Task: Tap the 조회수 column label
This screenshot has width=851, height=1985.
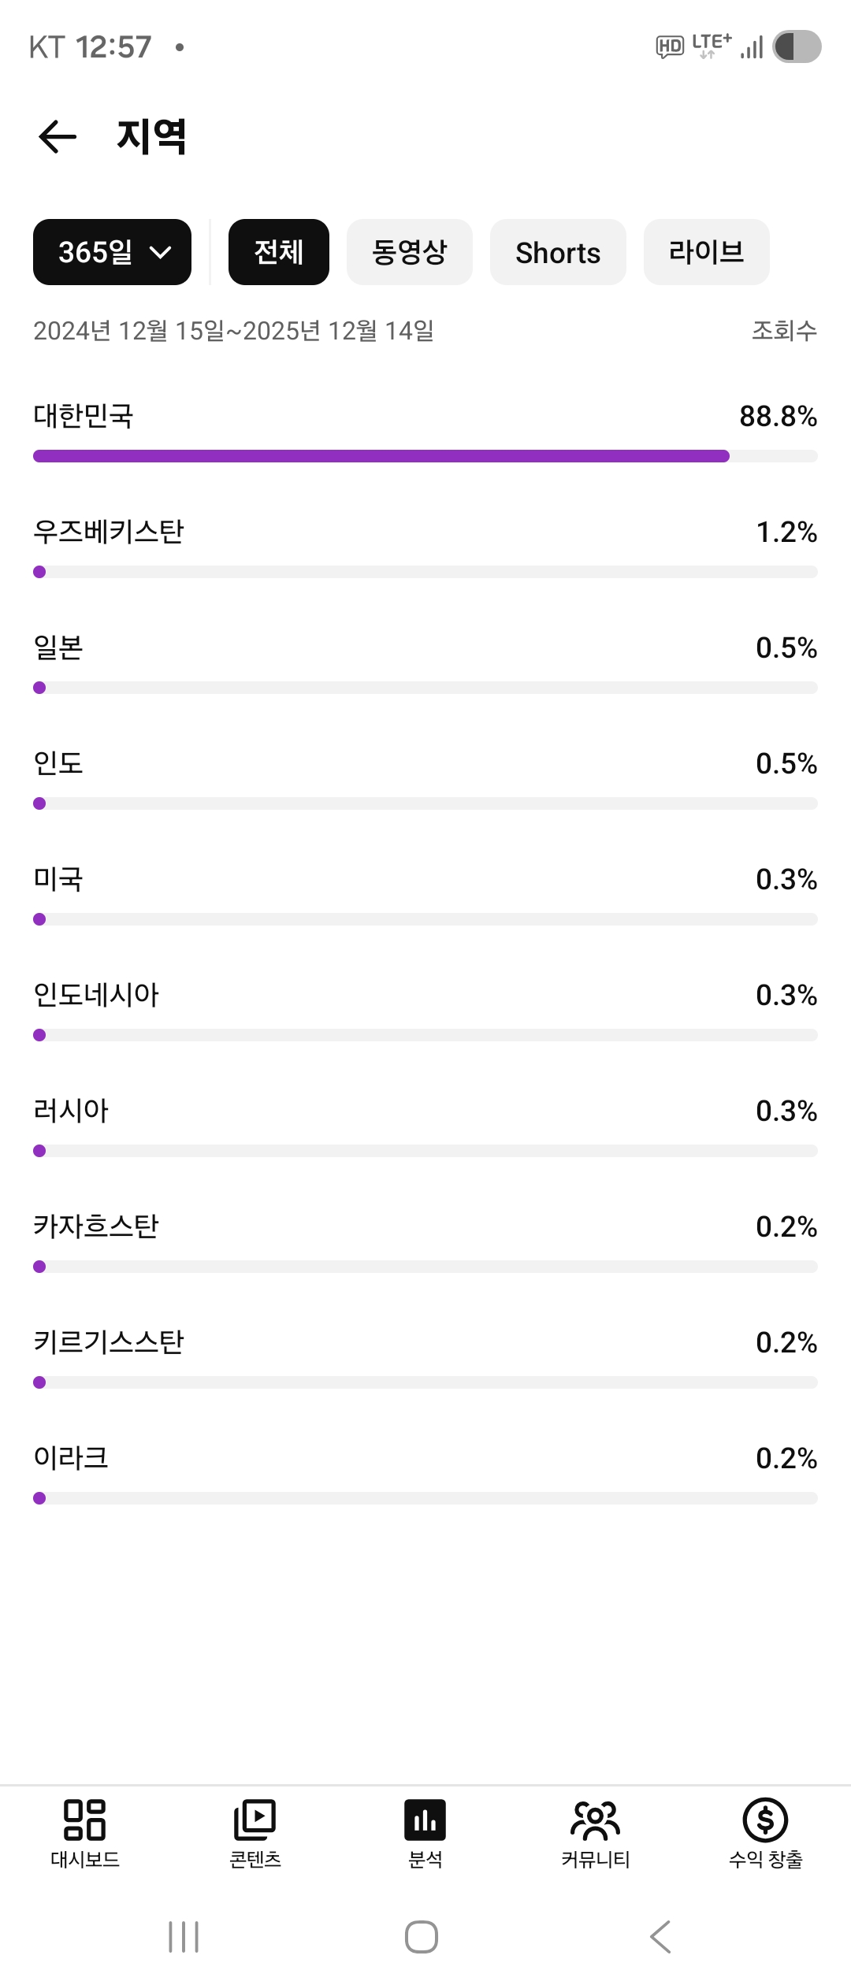Action: [784, 331]
